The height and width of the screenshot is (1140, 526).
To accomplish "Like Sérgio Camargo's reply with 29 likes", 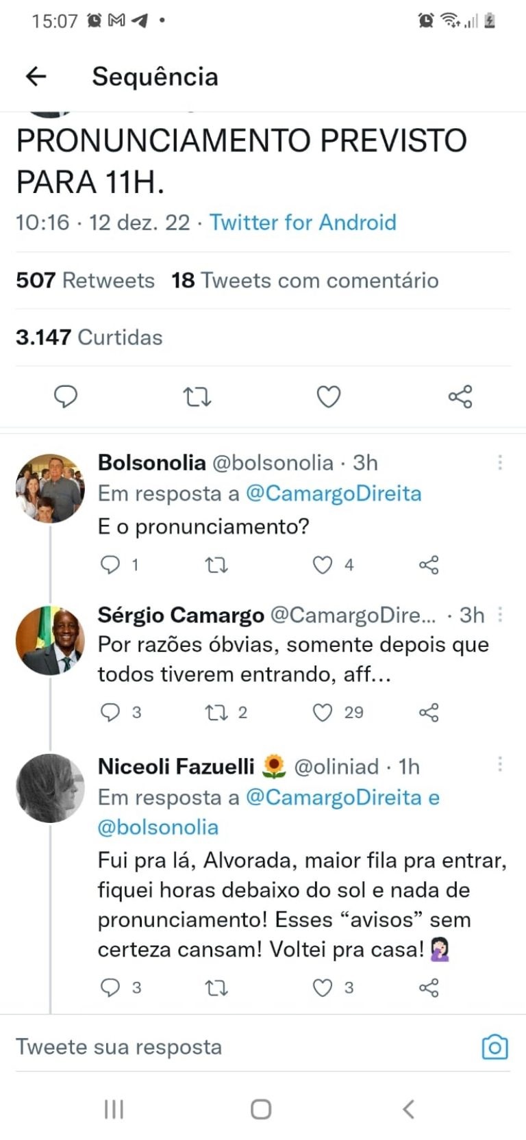I will pos(323,713).
